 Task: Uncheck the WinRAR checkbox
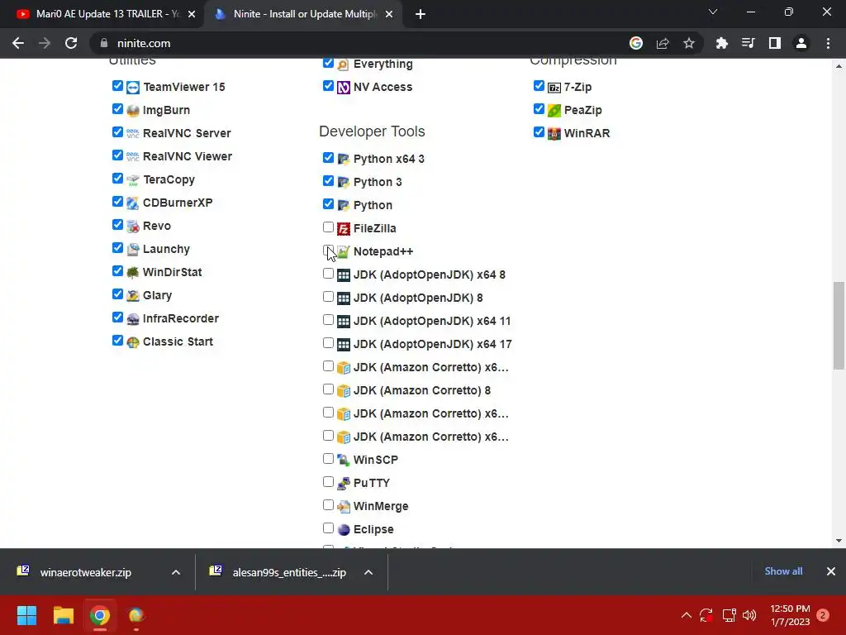(x=539, y=132)
